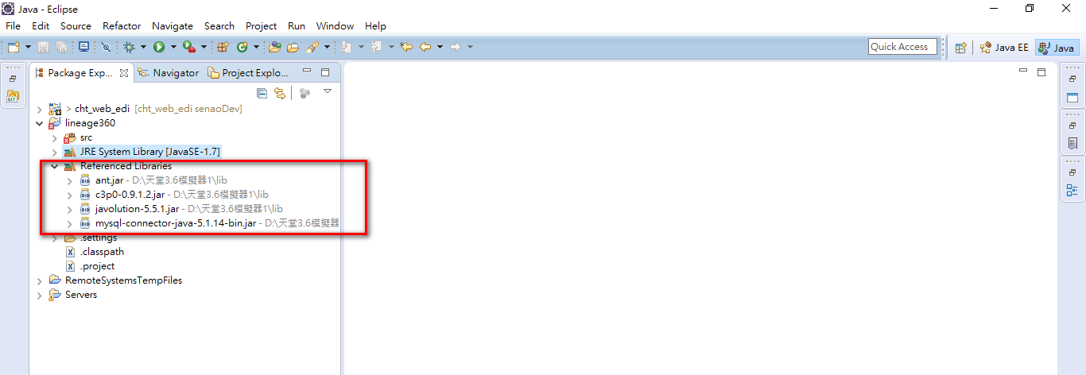Maximize the editor area

[x=1041, y=72]
